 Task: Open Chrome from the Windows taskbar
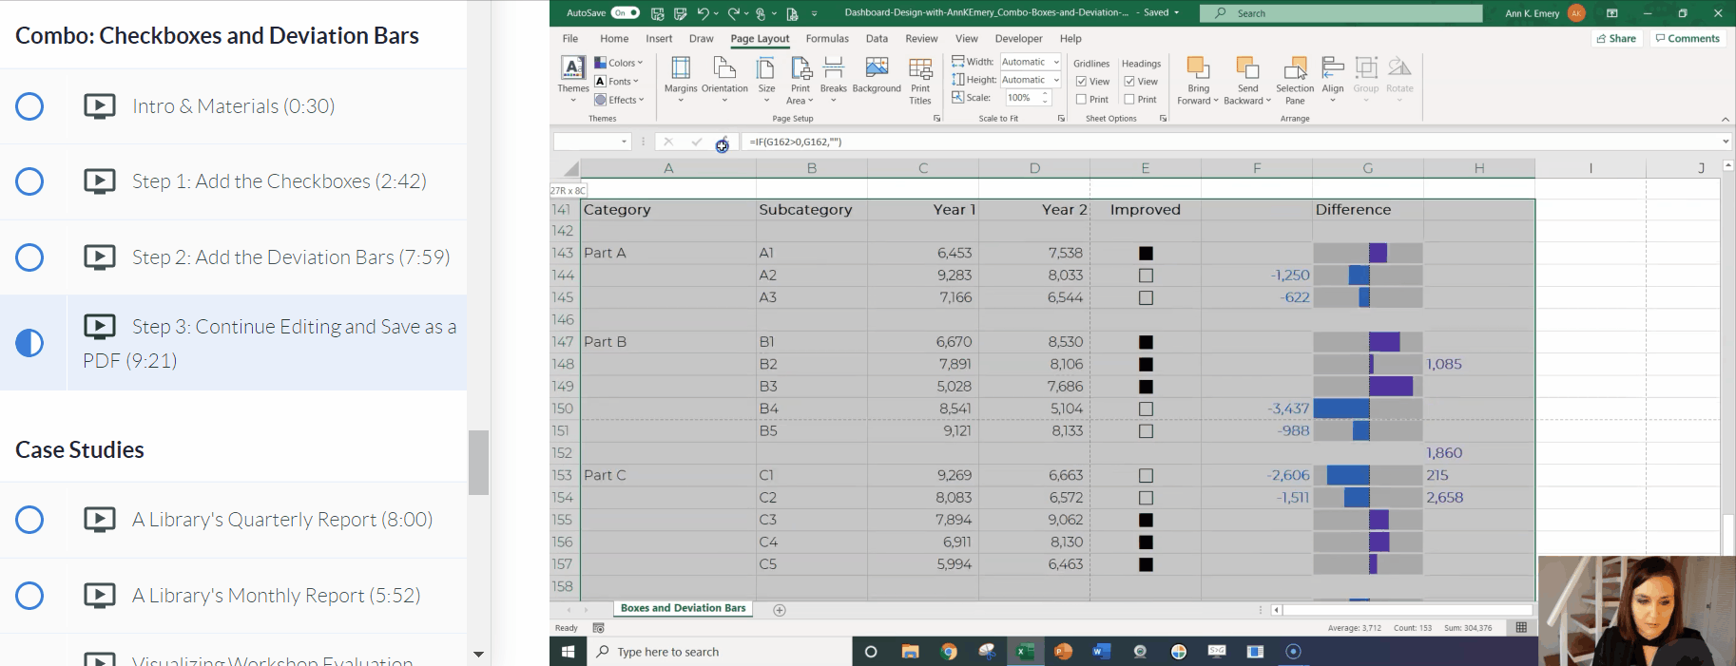tap(948, 652)
